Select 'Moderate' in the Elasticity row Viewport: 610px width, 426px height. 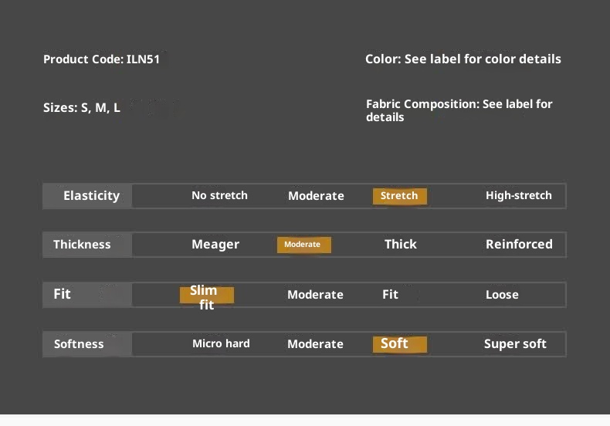316,196
